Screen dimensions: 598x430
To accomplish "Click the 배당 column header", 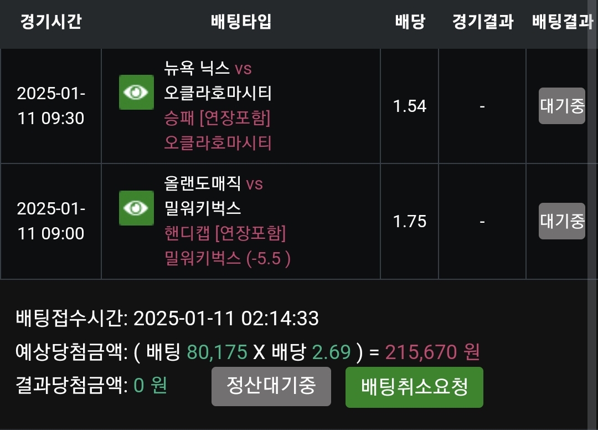I will tap(410, 22).
